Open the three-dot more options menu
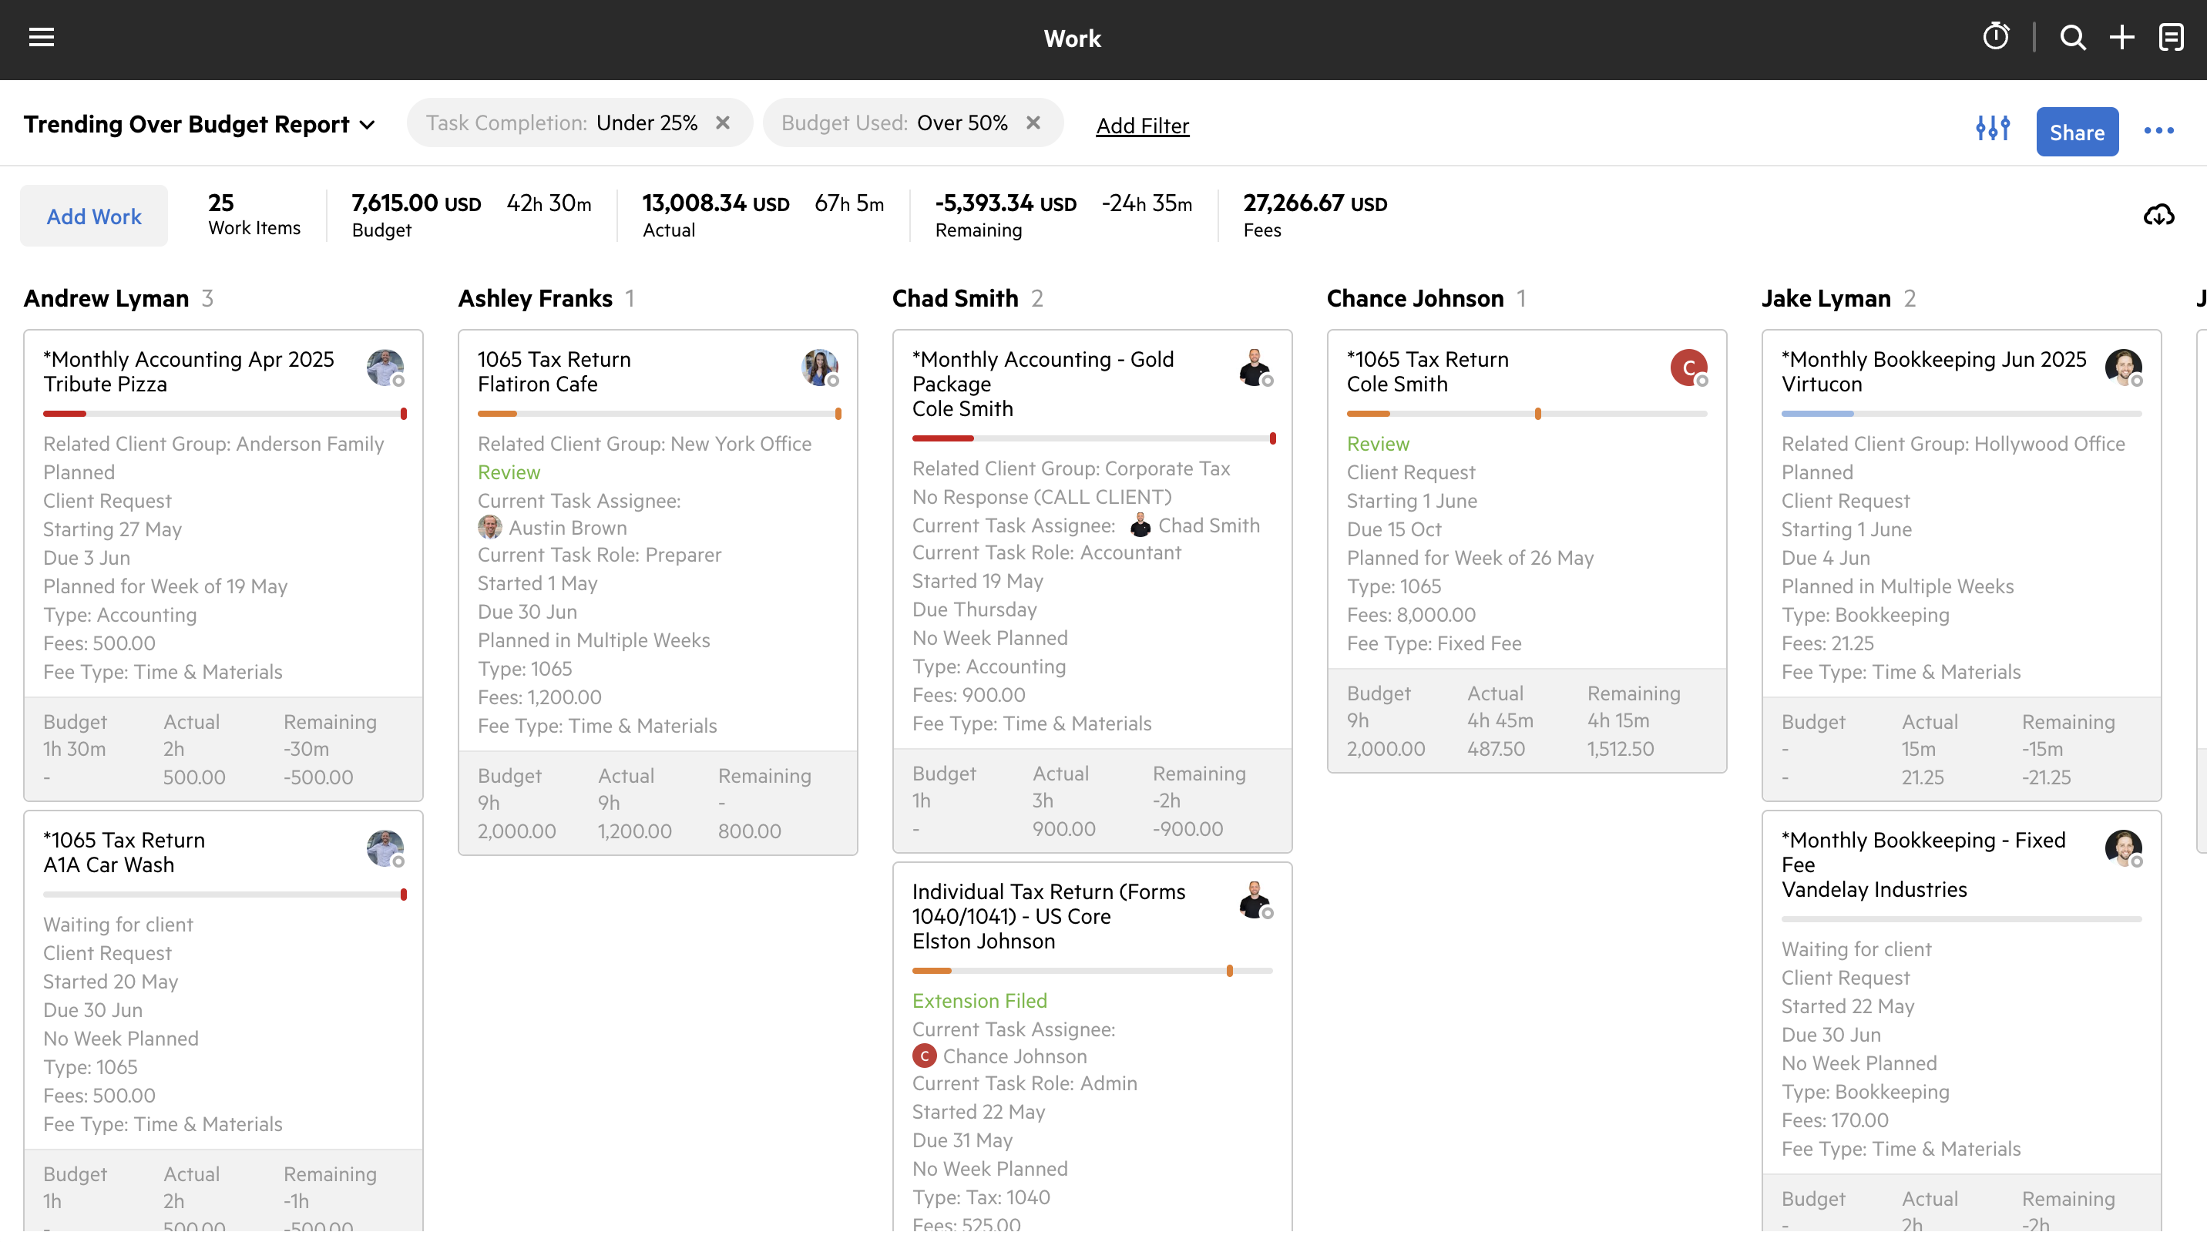Screen dimensions: 2207x1242 point(2158,131)
